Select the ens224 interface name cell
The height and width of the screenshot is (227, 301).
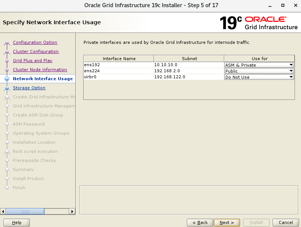tap(119, 71)
